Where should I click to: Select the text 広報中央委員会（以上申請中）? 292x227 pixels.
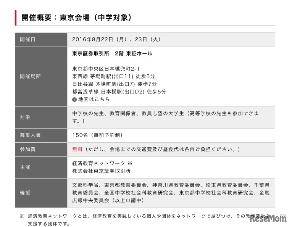click(x=108, y=200)
